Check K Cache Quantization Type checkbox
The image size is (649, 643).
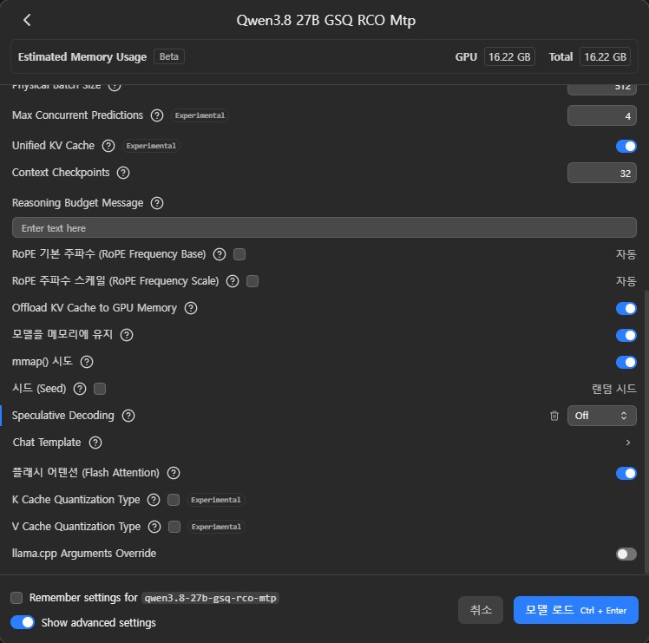coord(174,500)
